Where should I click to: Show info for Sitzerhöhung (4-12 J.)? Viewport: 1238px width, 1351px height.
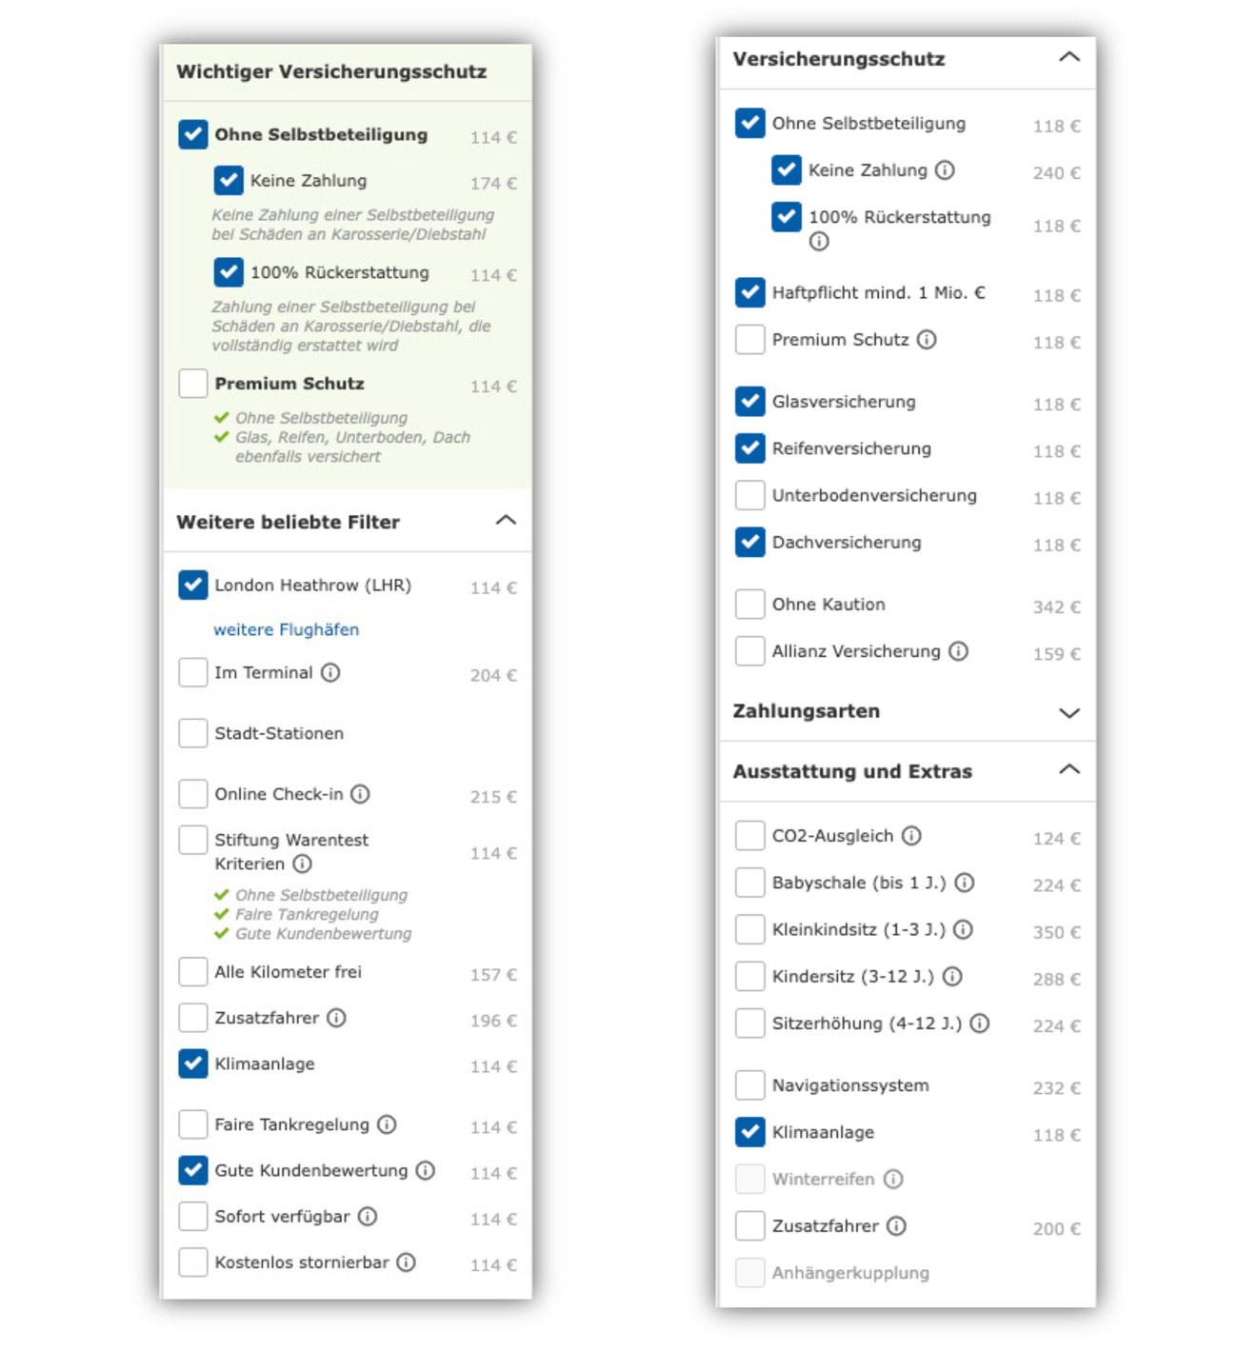point(980,1023)
